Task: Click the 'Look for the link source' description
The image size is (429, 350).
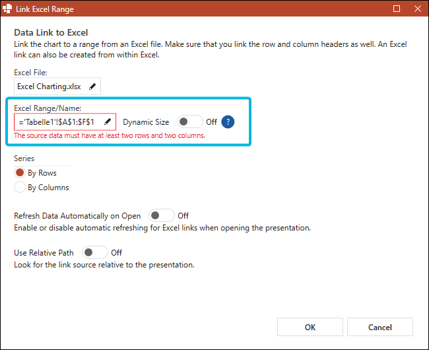Action: (104, 265)
